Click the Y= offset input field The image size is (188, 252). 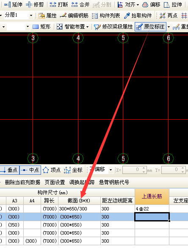pos(171,170)
